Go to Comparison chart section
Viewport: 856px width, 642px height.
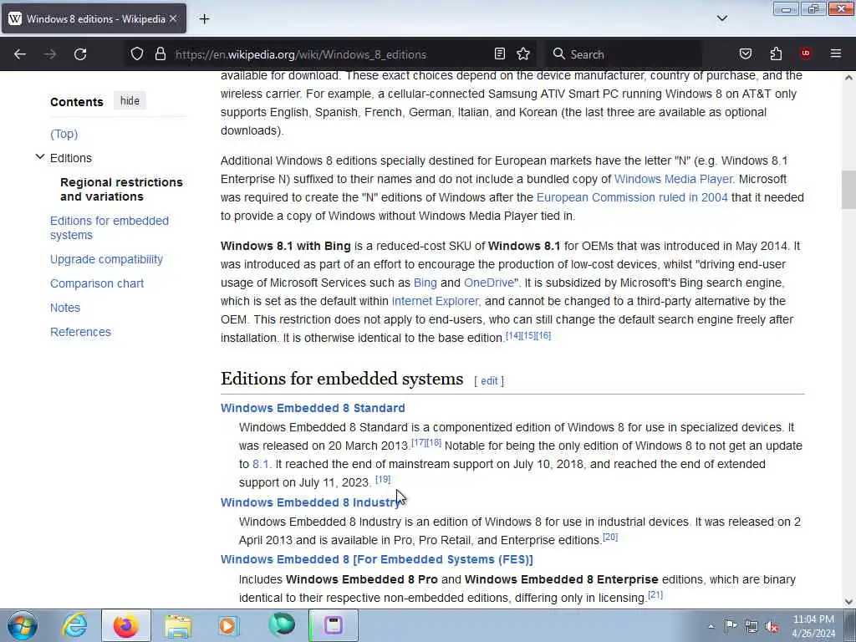click(x=97, y=283)
